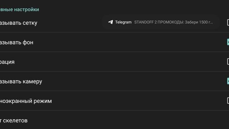
Task: Enable the полноэкранный режим checkbox
Action: 228,101
